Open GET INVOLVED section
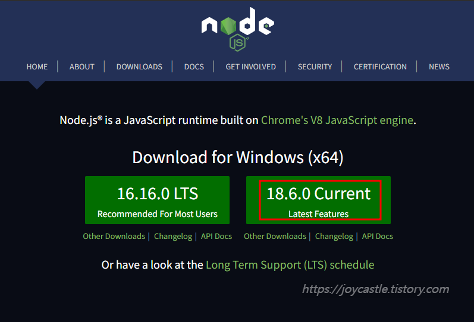The image size is (474, 322). tap(250, 66)
